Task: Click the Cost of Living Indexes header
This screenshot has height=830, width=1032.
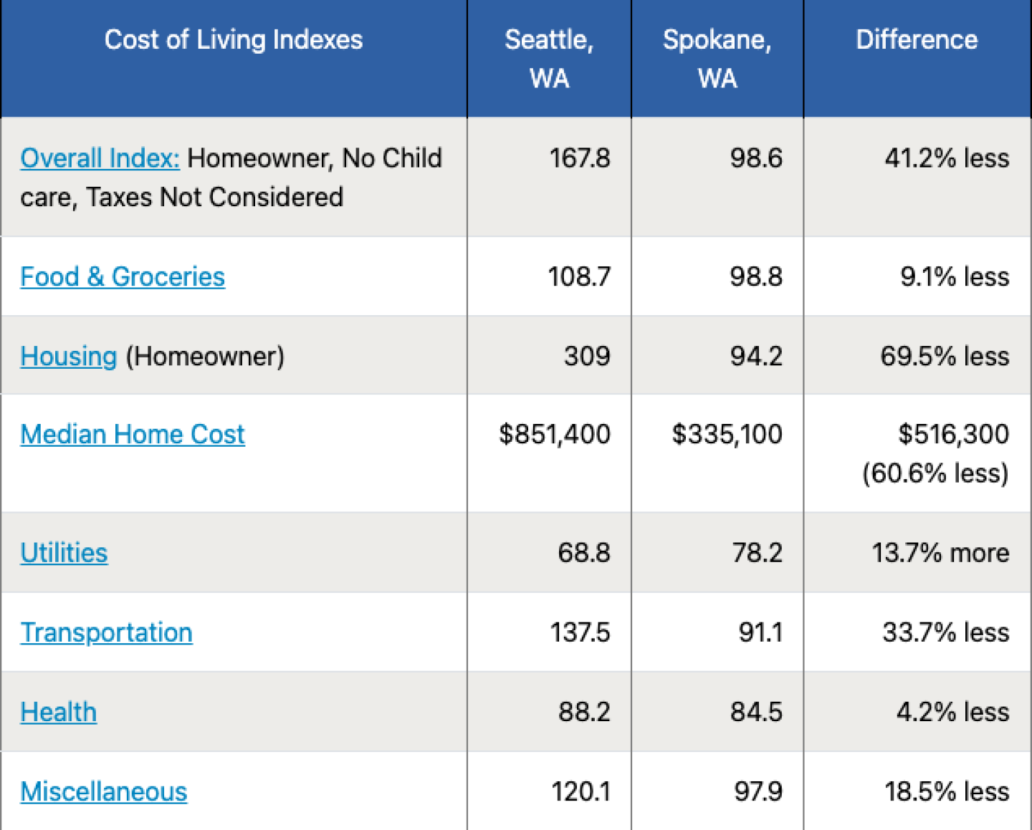Action: point(234,40)
